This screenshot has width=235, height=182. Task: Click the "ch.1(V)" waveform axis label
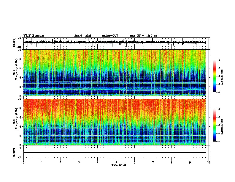pos(14,42)
